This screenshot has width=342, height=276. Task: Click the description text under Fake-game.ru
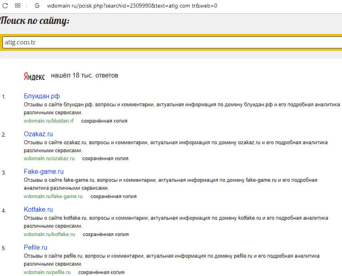click(x=171, y=184)
